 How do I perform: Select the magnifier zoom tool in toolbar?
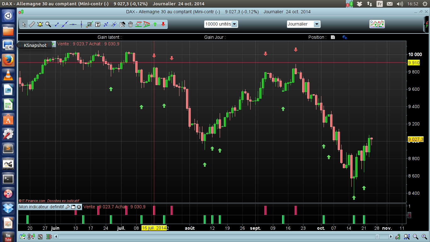point(48,24)
